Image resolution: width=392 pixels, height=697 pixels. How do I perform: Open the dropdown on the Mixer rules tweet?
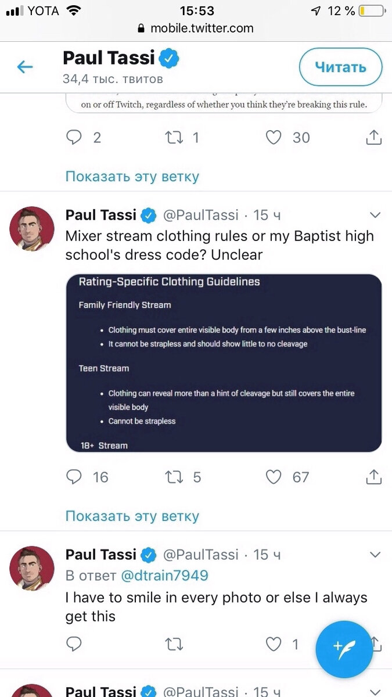pyautogui.click(x=375, y=215)
